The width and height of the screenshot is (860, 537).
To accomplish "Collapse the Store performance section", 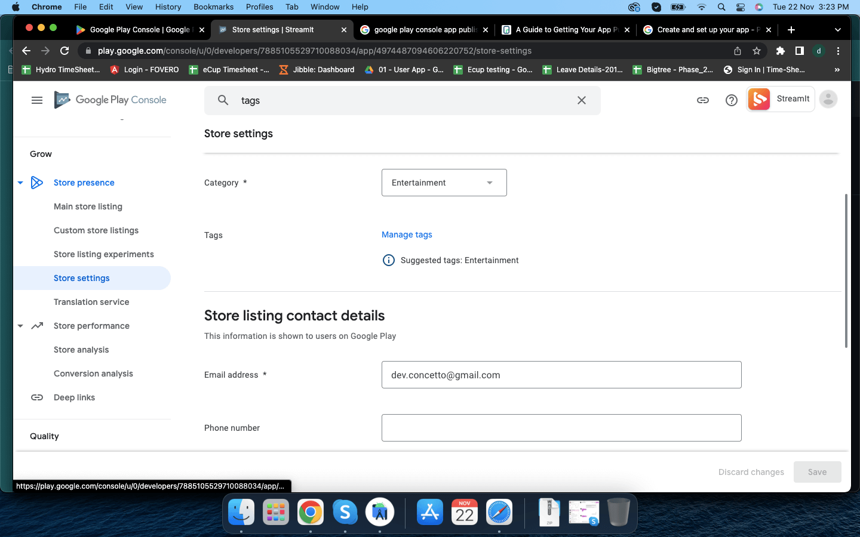I will click(20, 326).
